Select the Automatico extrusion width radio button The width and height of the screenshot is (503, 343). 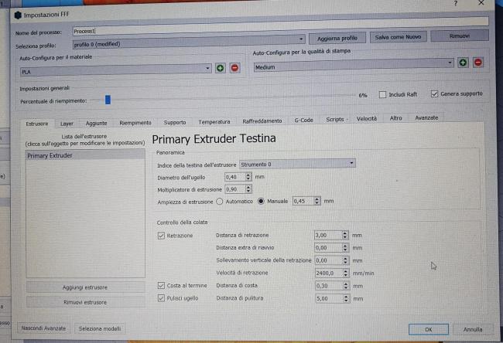[220, 201]
